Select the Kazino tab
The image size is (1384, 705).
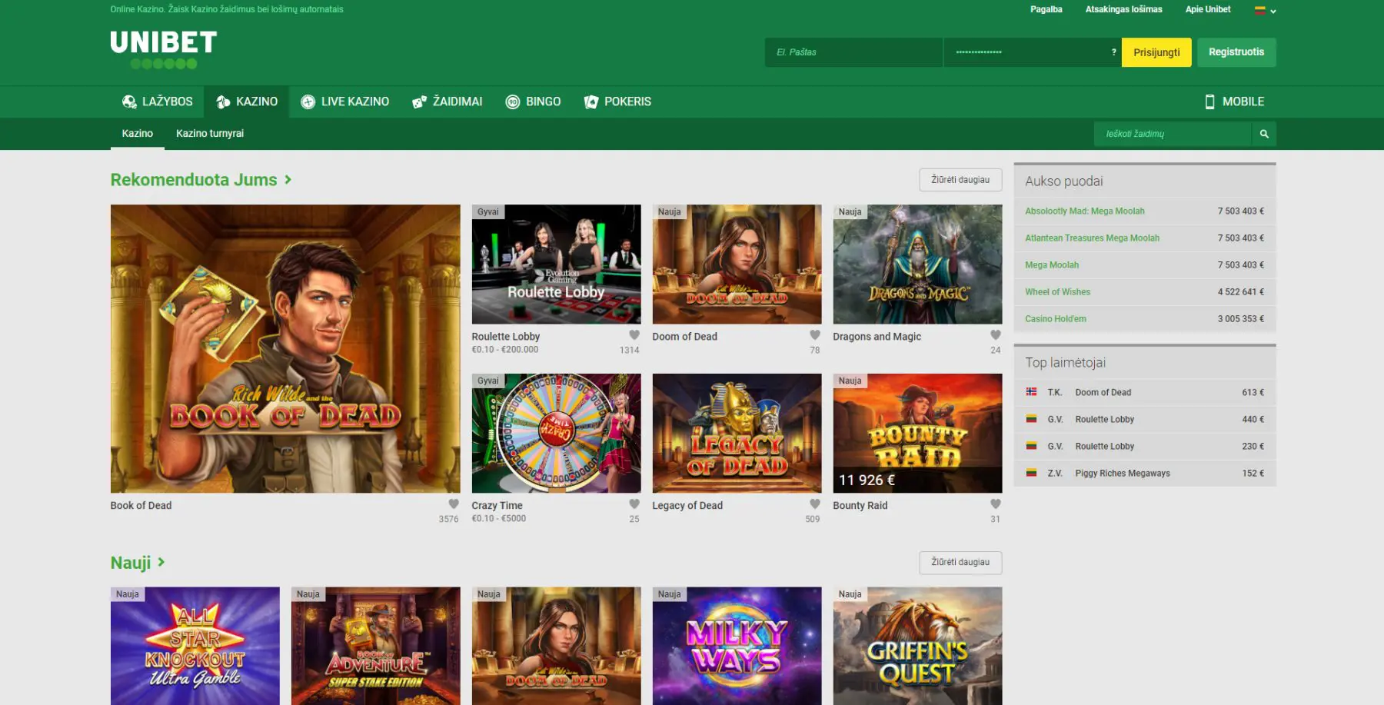click(x=138, y=133)
